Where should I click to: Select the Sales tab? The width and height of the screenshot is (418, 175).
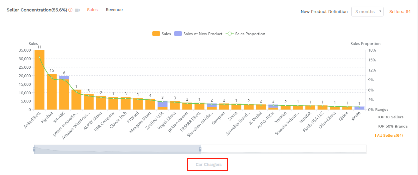click(x=92, y=10)
